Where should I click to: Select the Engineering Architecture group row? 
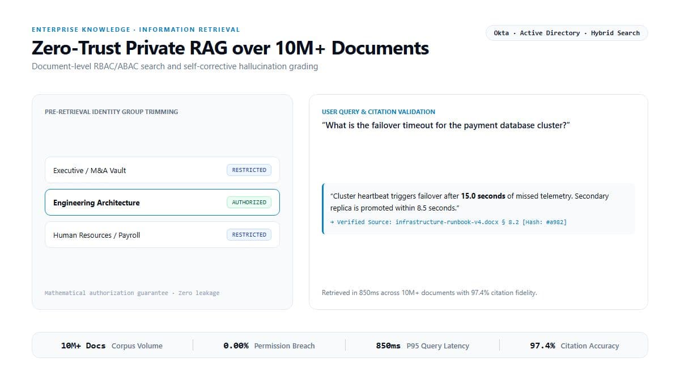click(162, 203)
